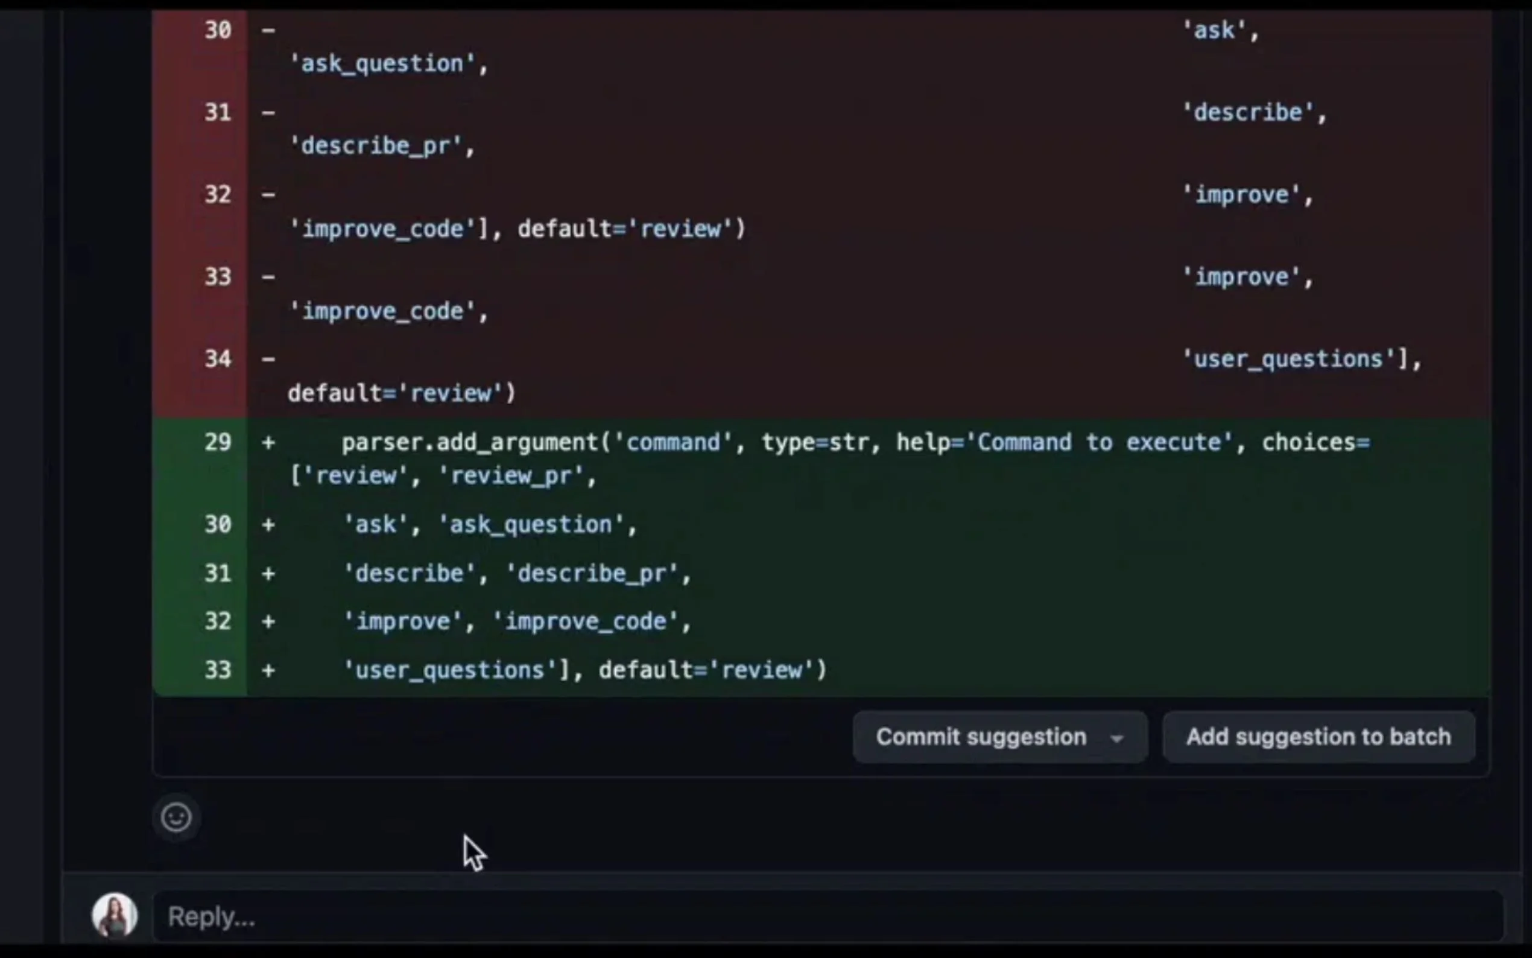Image resolution: width=1532 pixels, height=958 pixels.
Task: Select removed line number 30
Action: coord(218,30)
